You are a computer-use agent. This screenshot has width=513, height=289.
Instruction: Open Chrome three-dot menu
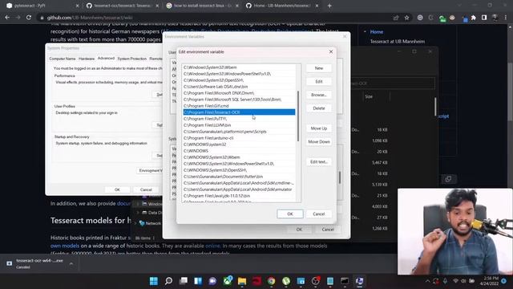[506, 18]
